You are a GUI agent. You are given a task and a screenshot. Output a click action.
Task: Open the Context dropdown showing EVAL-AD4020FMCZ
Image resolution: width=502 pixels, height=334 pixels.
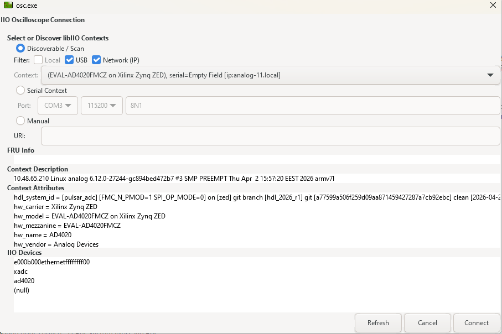(x=271, y=75)
